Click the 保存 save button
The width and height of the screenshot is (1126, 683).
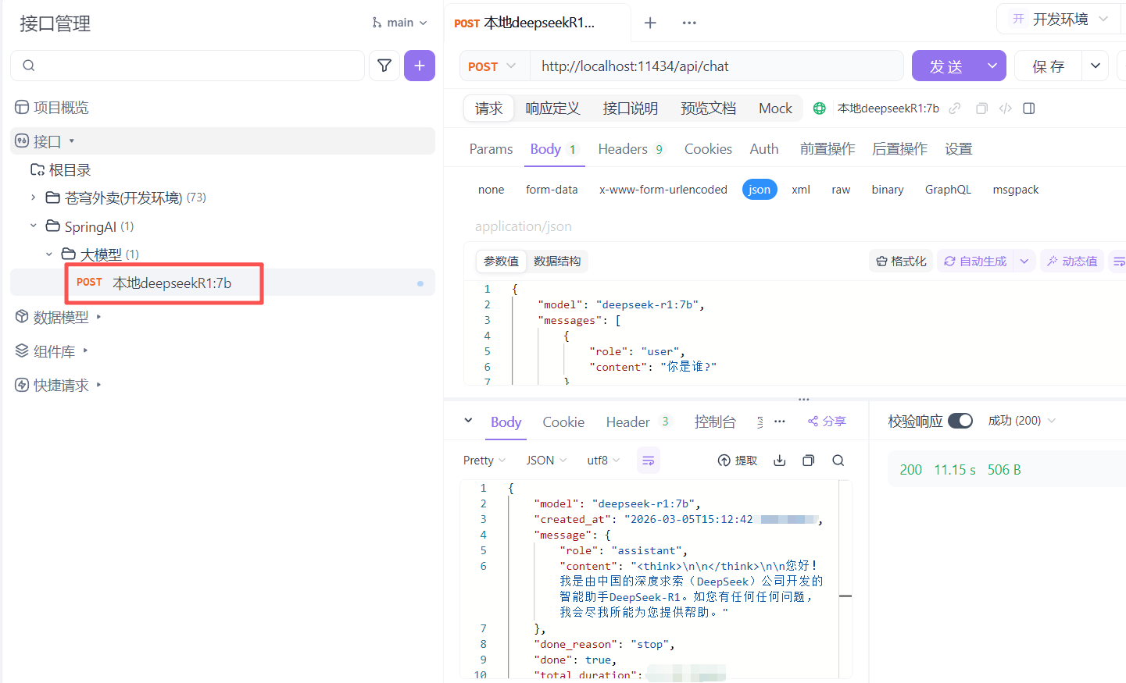point(1048,66)
